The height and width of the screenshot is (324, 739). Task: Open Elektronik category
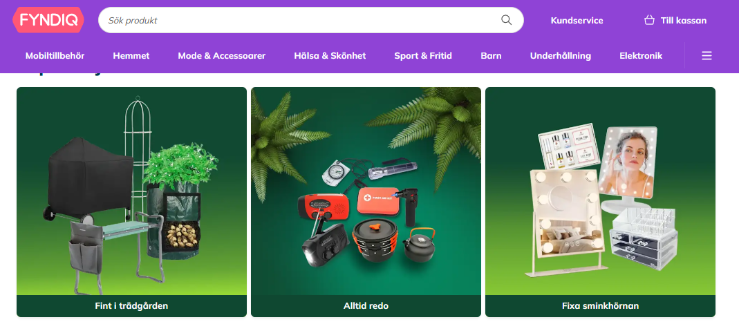(x=641, y=56)
